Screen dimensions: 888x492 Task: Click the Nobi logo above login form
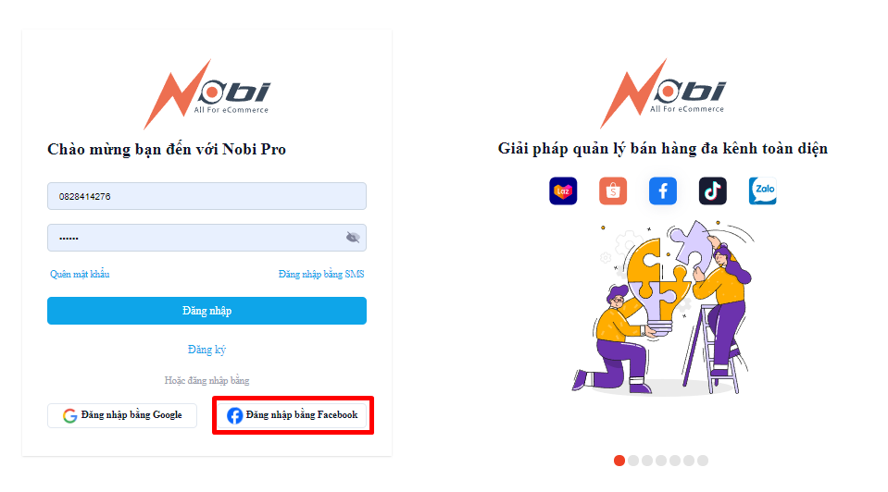(206, 94)
